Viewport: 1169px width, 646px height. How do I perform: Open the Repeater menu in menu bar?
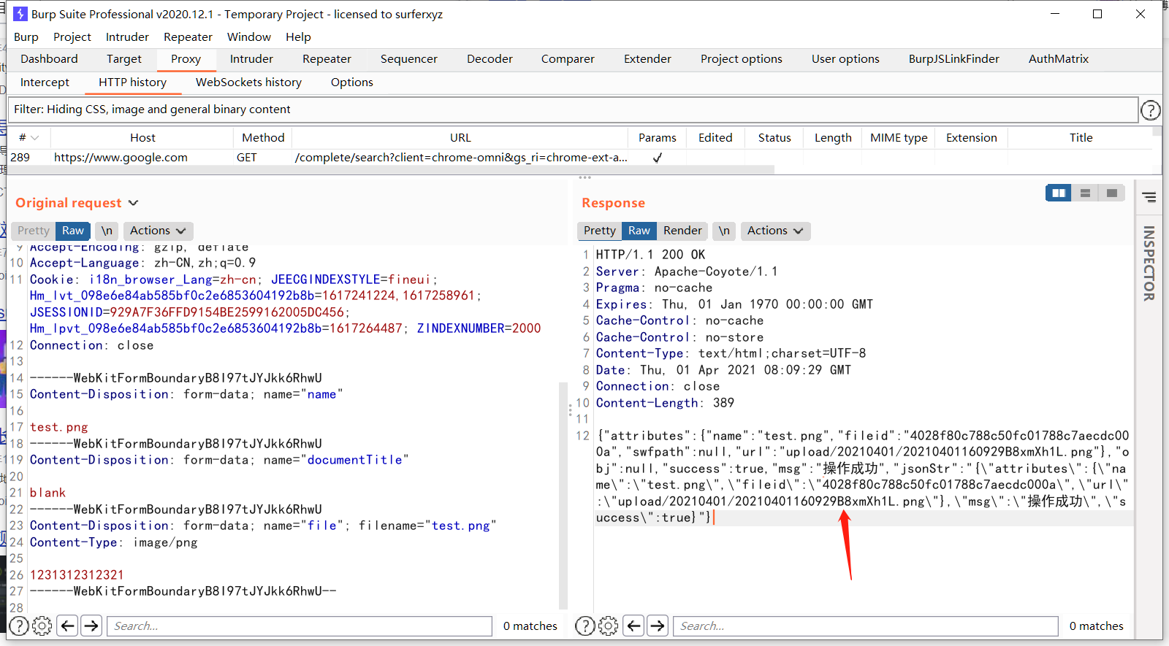188,37
